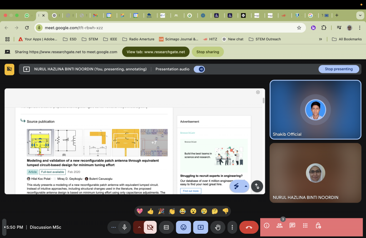Open the meeting activities grid

(305, 225)
